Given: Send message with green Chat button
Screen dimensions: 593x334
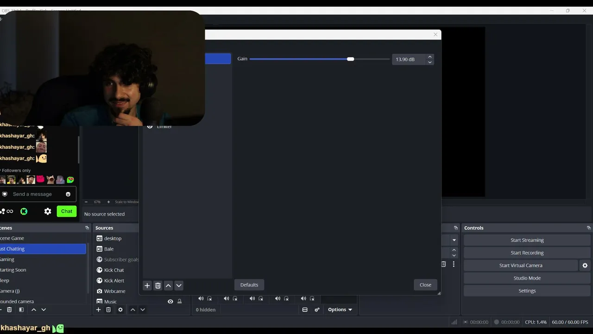Looking at the screenshot, I should 67,211.
